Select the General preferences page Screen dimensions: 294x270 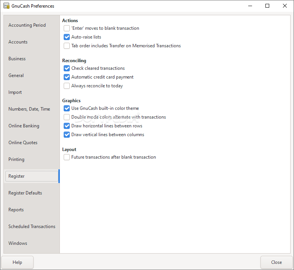pos(32,76)
